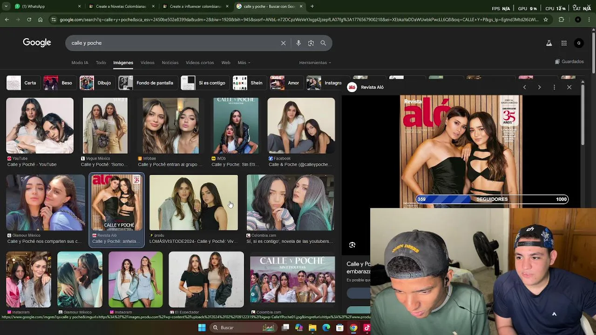596x335 pixels.
Task: Open the Google apps grid
Action: pos(564,43)
